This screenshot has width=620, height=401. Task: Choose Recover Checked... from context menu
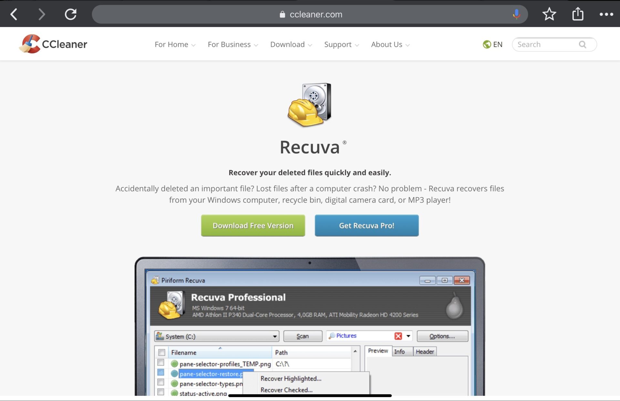(286, 390)
